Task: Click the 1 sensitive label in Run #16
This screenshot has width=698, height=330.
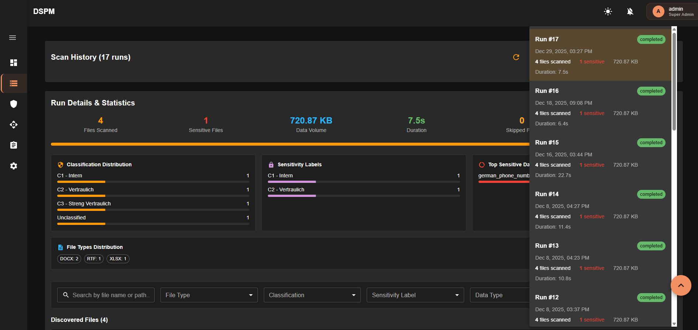Action: coord(592,113)
